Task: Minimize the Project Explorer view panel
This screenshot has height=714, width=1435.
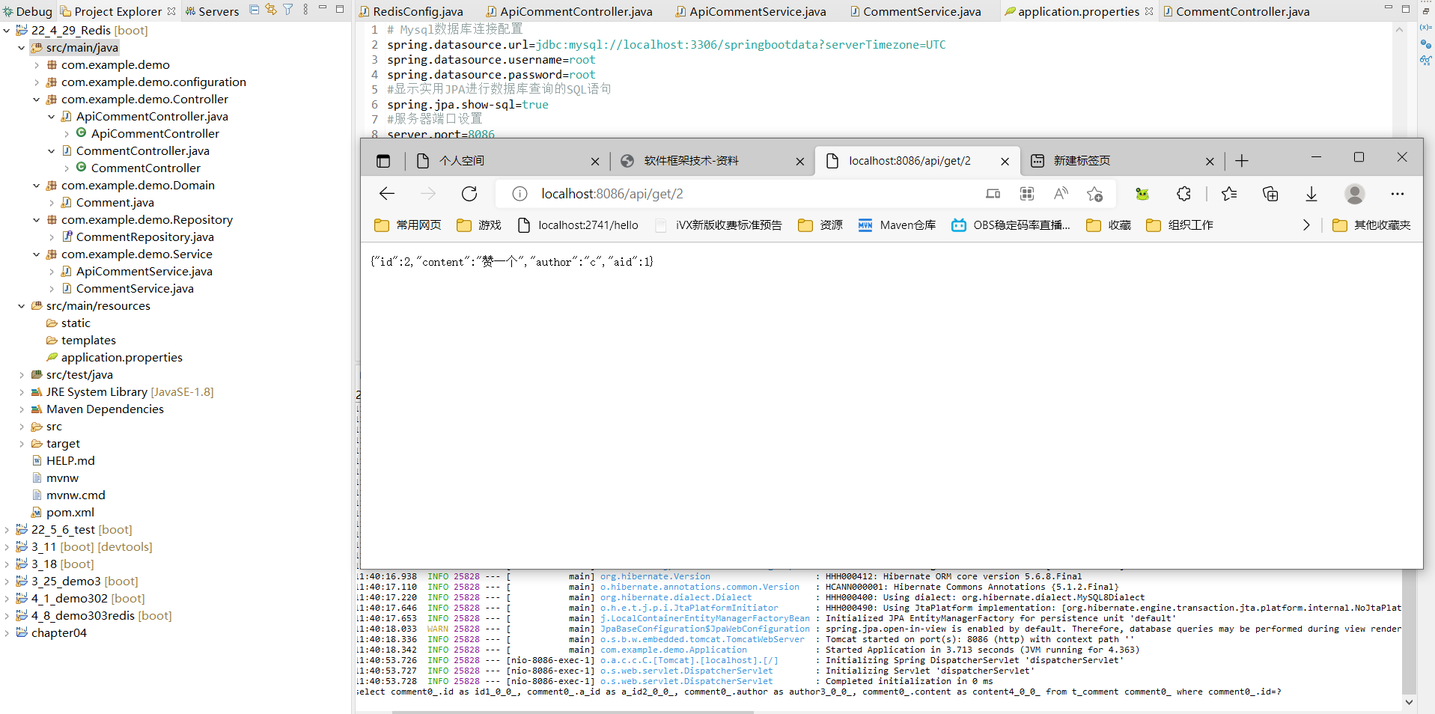Action: 323,8
